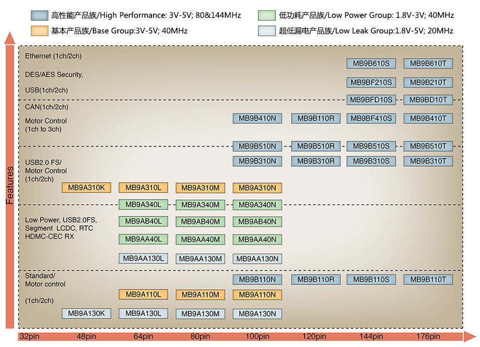Click the MB9A130K product box
480x347 pixels.
[86, 313]
